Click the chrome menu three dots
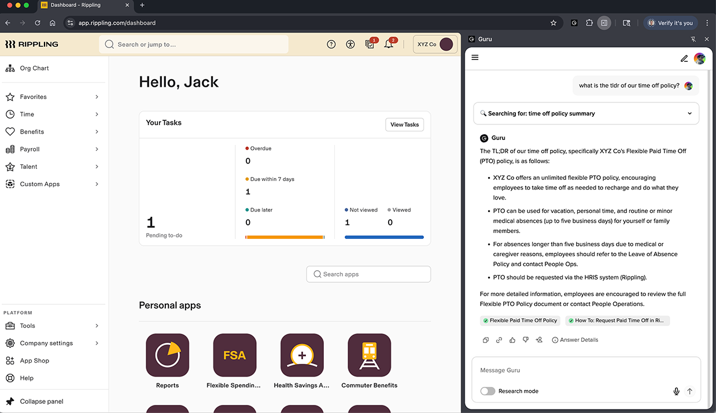Screen dimensions: 716x413 point(707,23)
